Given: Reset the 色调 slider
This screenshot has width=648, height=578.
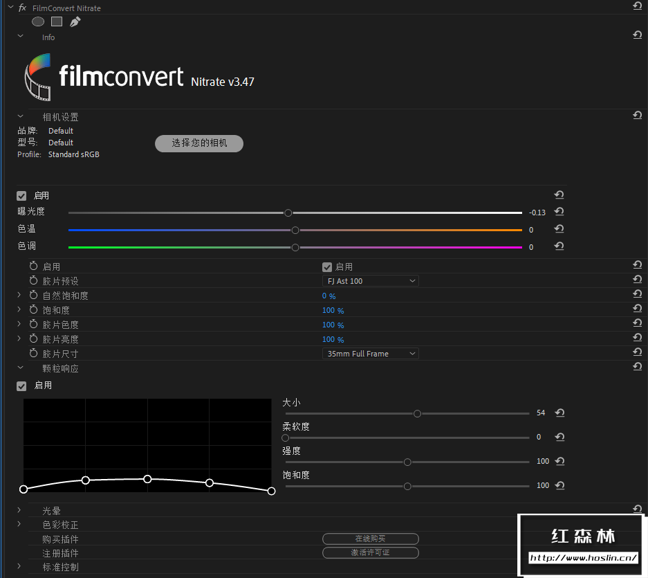Looking at the screenshot, I should [x=559, y=246].
